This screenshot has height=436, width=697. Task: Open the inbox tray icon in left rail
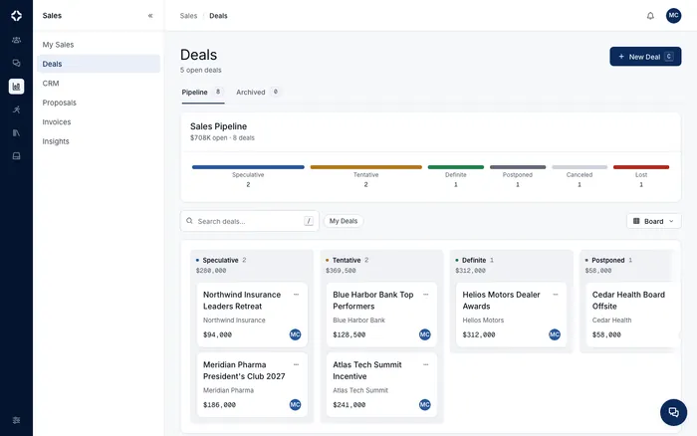click(x=17, y=156)
